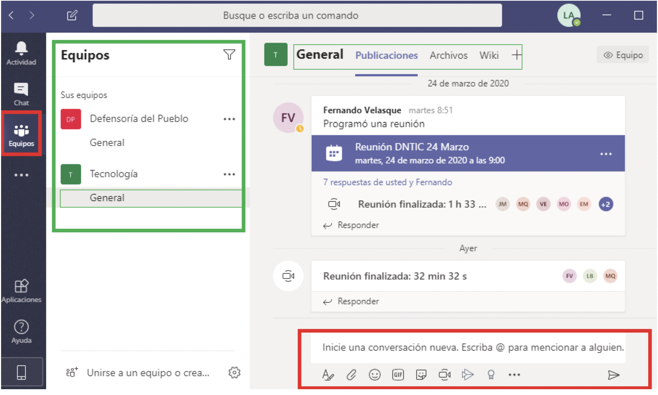Open Reunión finalizada: 1 h 33 entry

422,204
